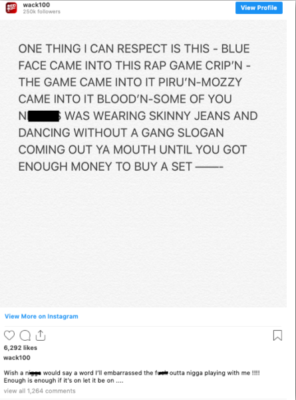The height and width of the screenshot is (400, 296).
Task: Click the ENOUGH MONEY TO BUY A SET line
Action: tap(120, 167)
